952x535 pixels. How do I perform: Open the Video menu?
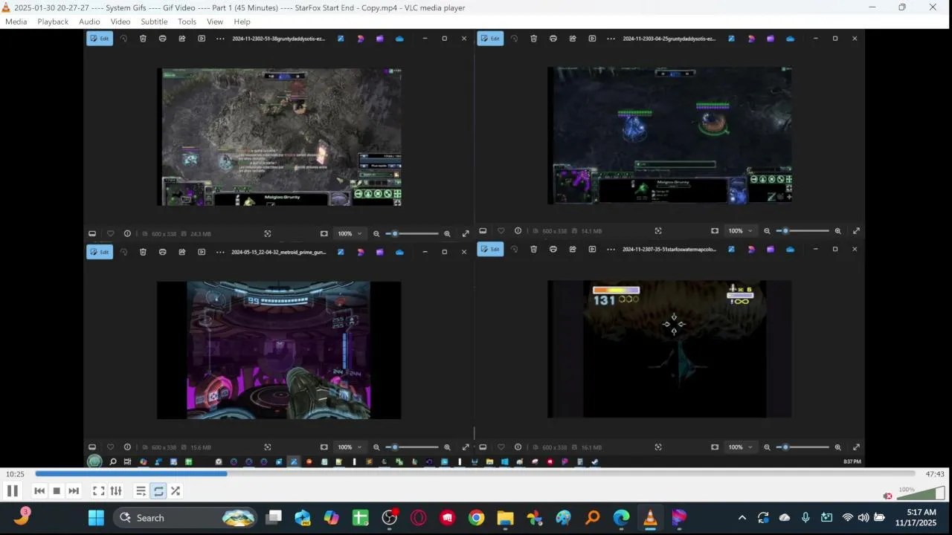pyautogui.click(x=120, y=22)
